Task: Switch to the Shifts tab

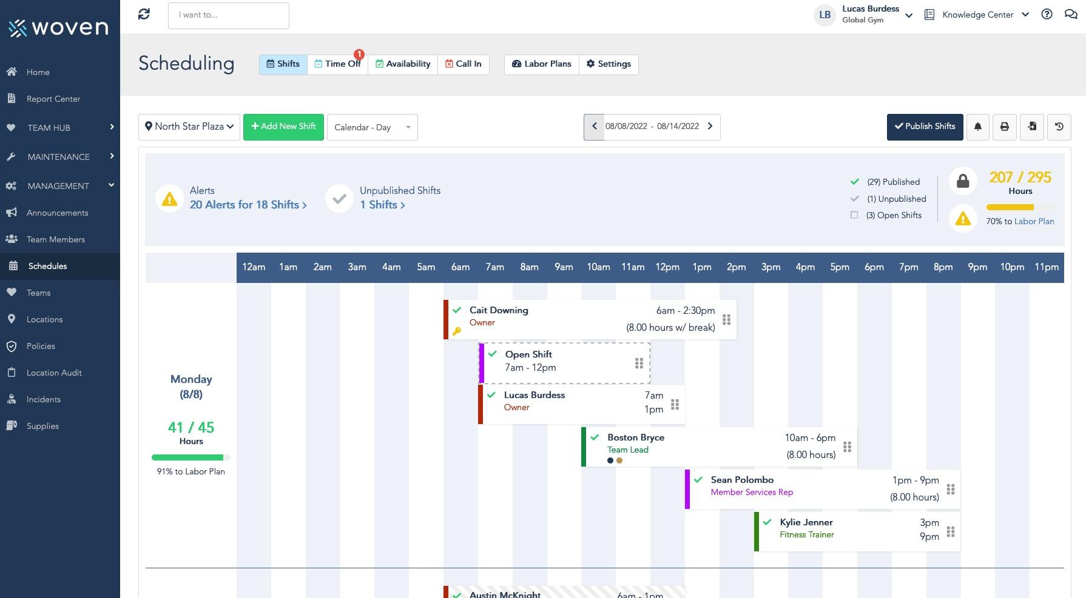Action: coord(283,64)
